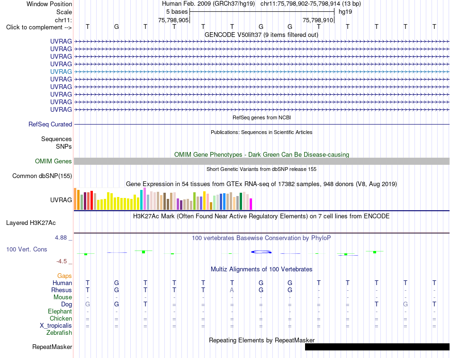
Task: Click the '100 Vert. Cons' track label
Action: coord(27,249)
